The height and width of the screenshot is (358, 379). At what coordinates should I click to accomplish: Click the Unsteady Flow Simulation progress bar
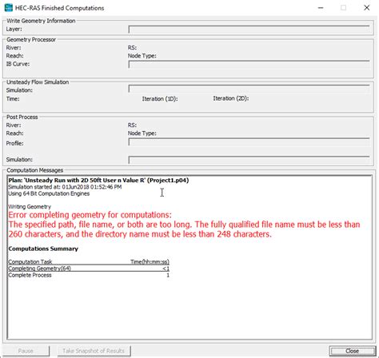249,89
